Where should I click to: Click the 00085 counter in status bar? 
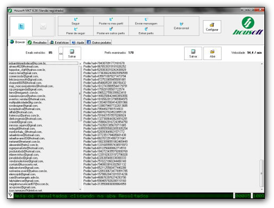243,196
